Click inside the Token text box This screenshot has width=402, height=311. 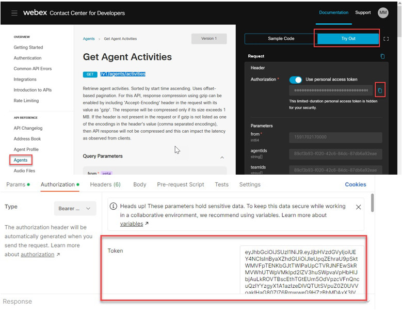click(x=302, y=270)
